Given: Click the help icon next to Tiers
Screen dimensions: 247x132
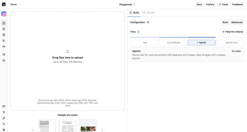Looking at the screenshot, I should pyautogui.click(x=138, y=32).
